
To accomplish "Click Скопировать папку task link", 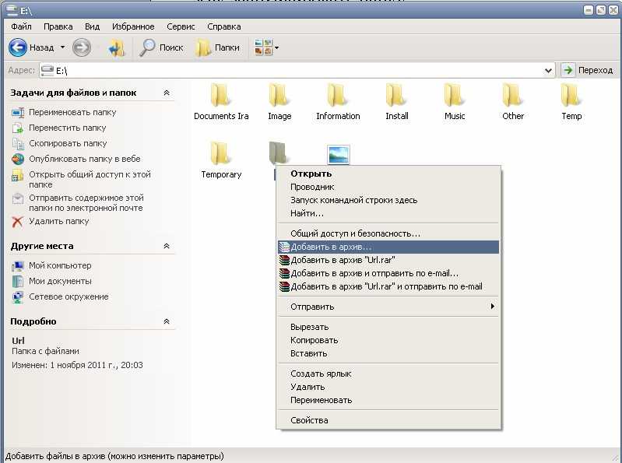I will [x=68, y=143].
